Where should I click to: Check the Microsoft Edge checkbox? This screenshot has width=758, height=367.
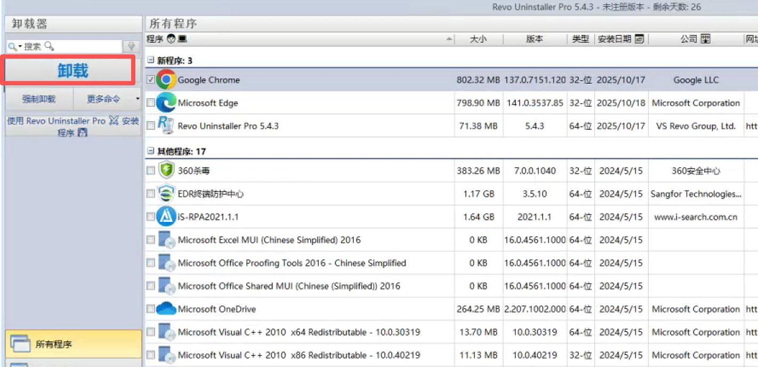point(151,102)
